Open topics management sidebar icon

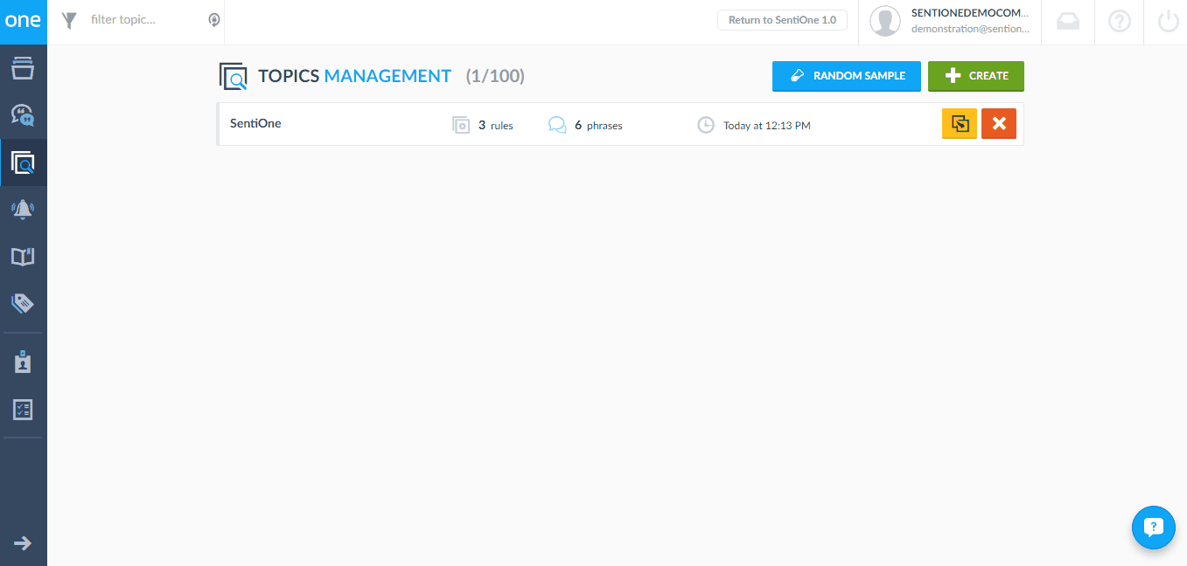tap(23, 162)
